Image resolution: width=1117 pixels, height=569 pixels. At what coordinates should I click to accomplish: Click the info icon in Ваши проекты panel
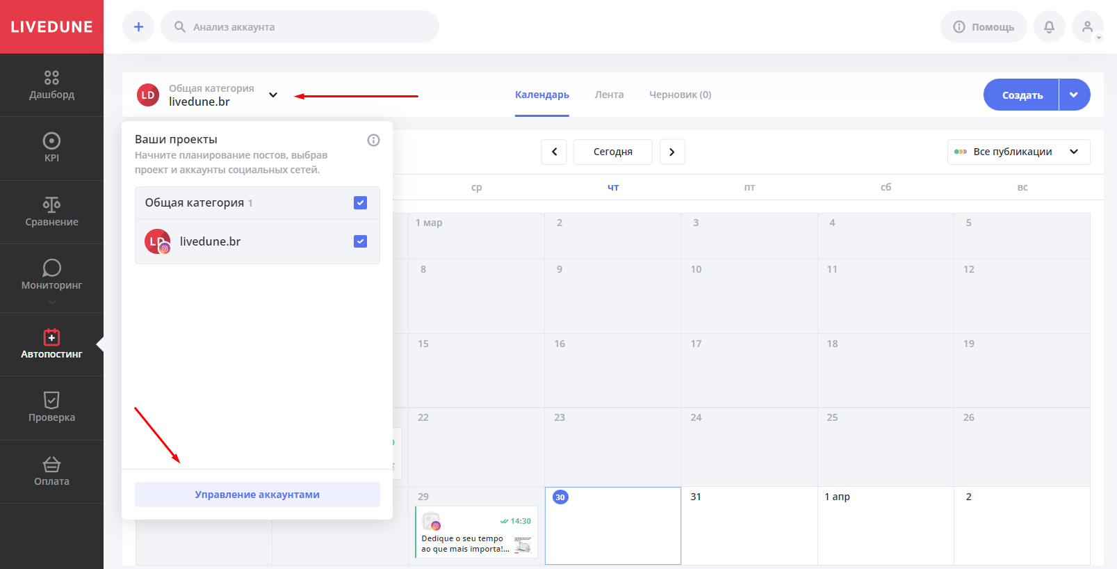[373, 140]
